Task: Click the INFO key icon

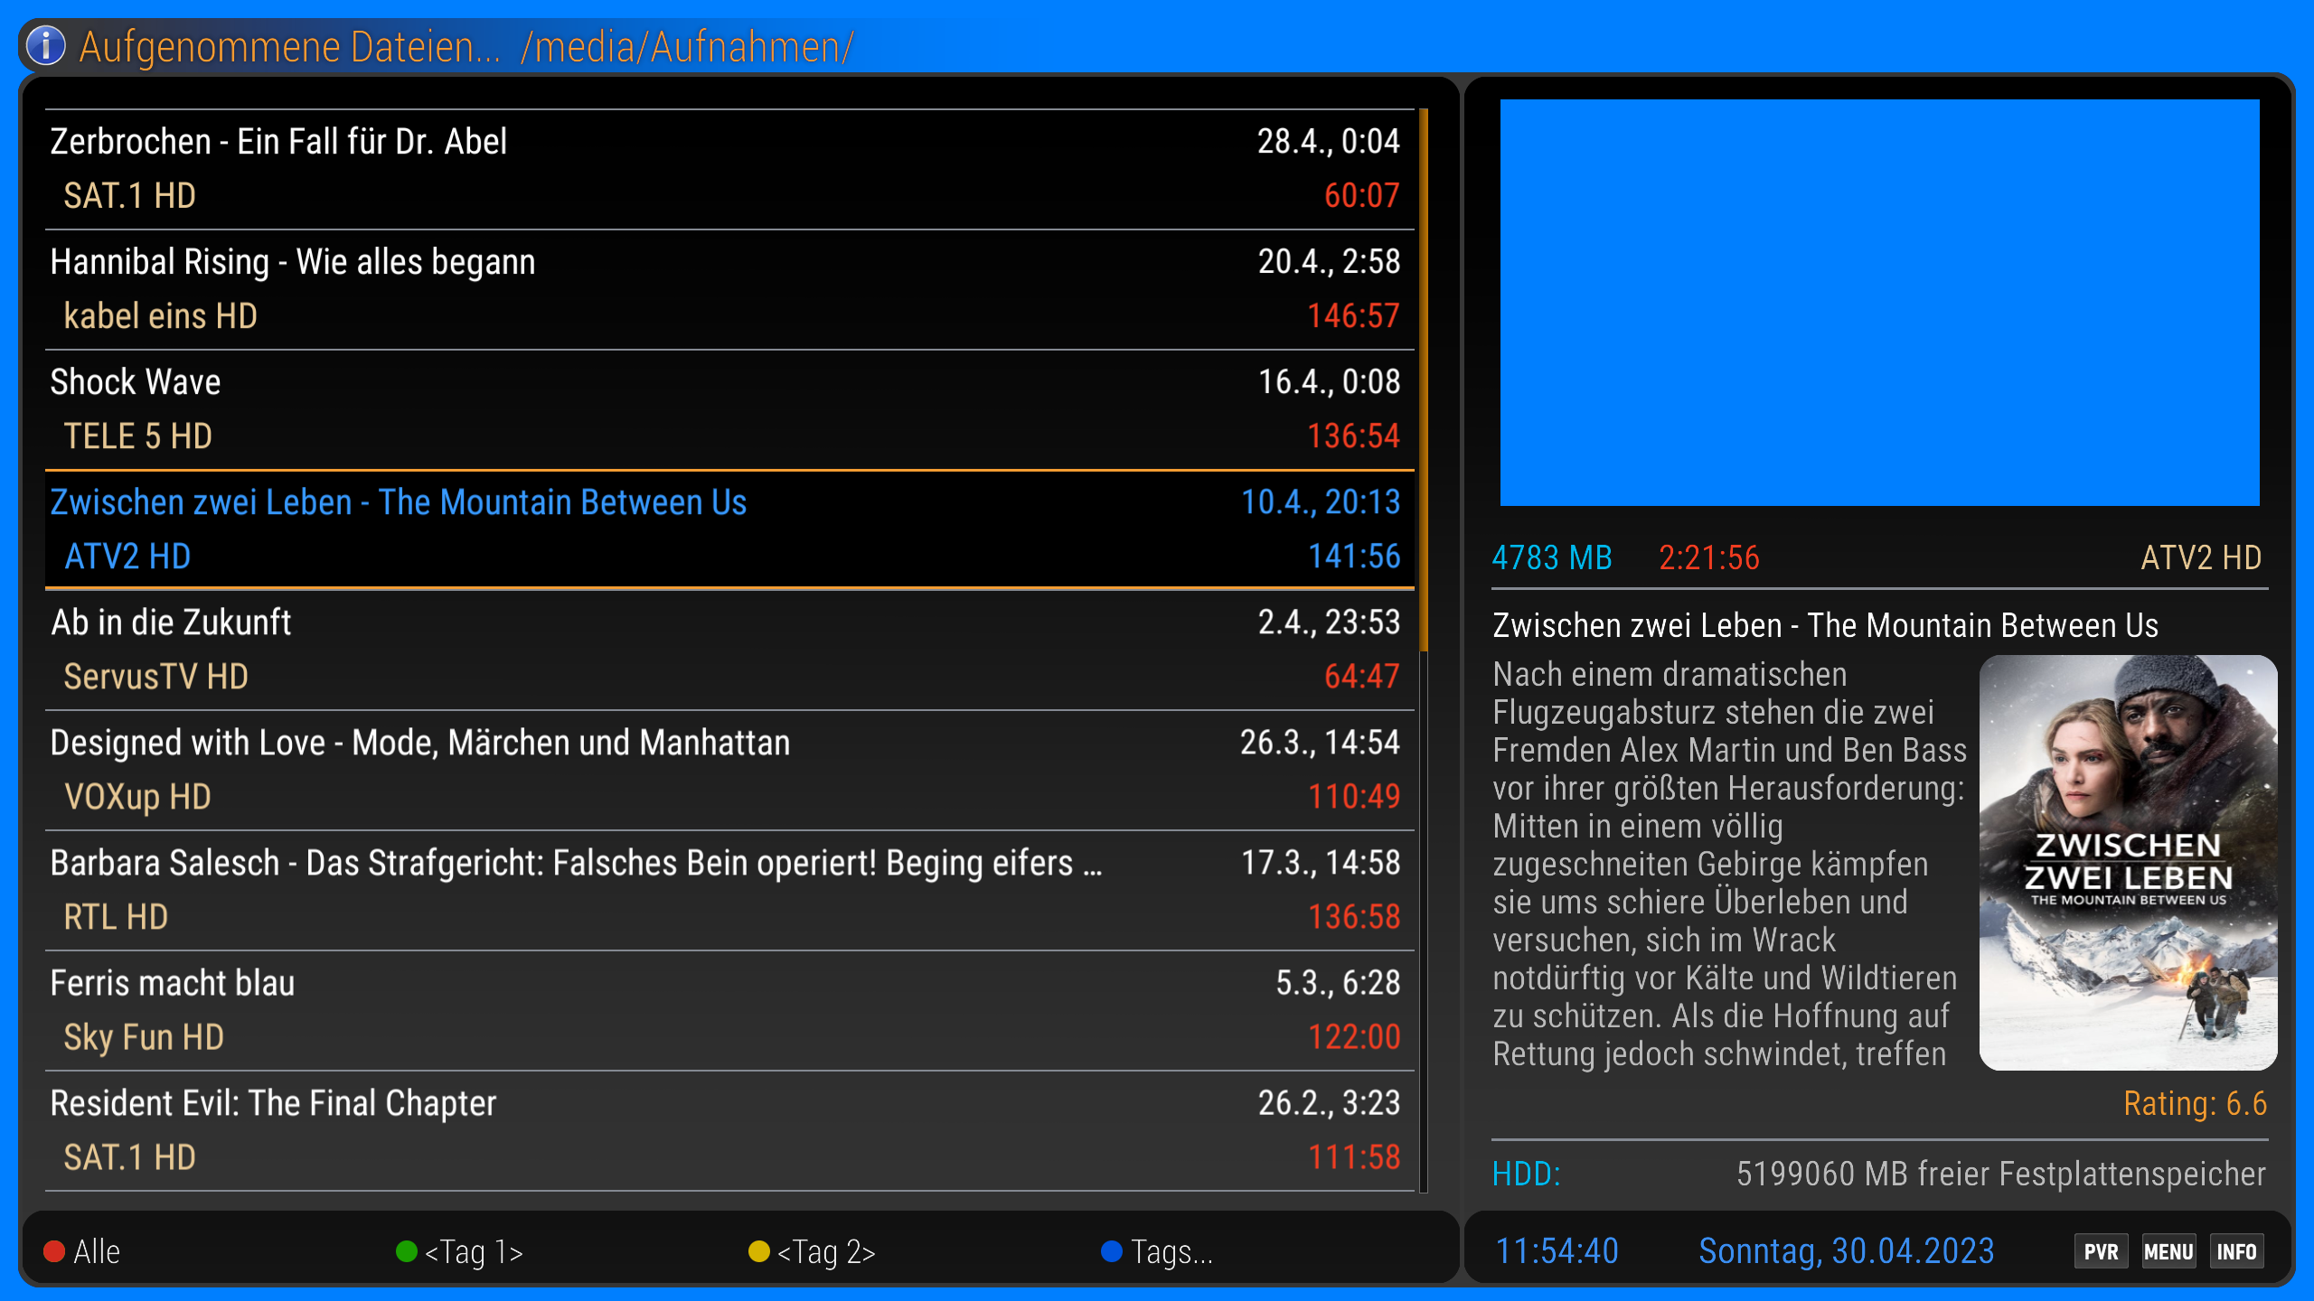Action: coord(2235,1251)
